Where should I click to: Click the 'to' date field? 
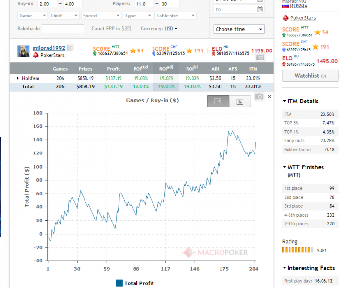[239, 9]
